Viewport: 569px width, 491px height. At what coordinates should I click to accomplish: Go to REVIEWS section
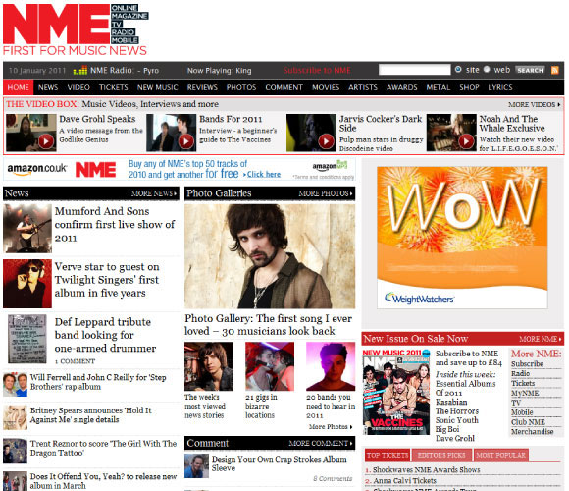click(202, 87)
